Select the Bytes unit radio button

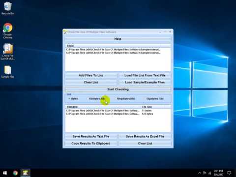(x=73, y=99)
